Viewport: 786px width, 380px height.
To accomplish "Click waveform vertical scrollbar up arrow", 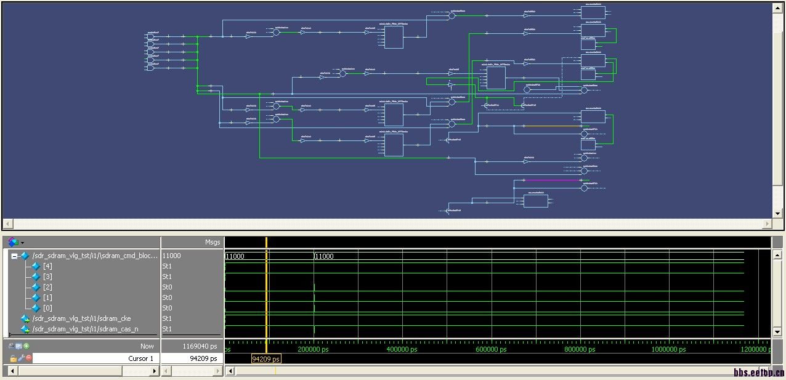I will [778, 255].
